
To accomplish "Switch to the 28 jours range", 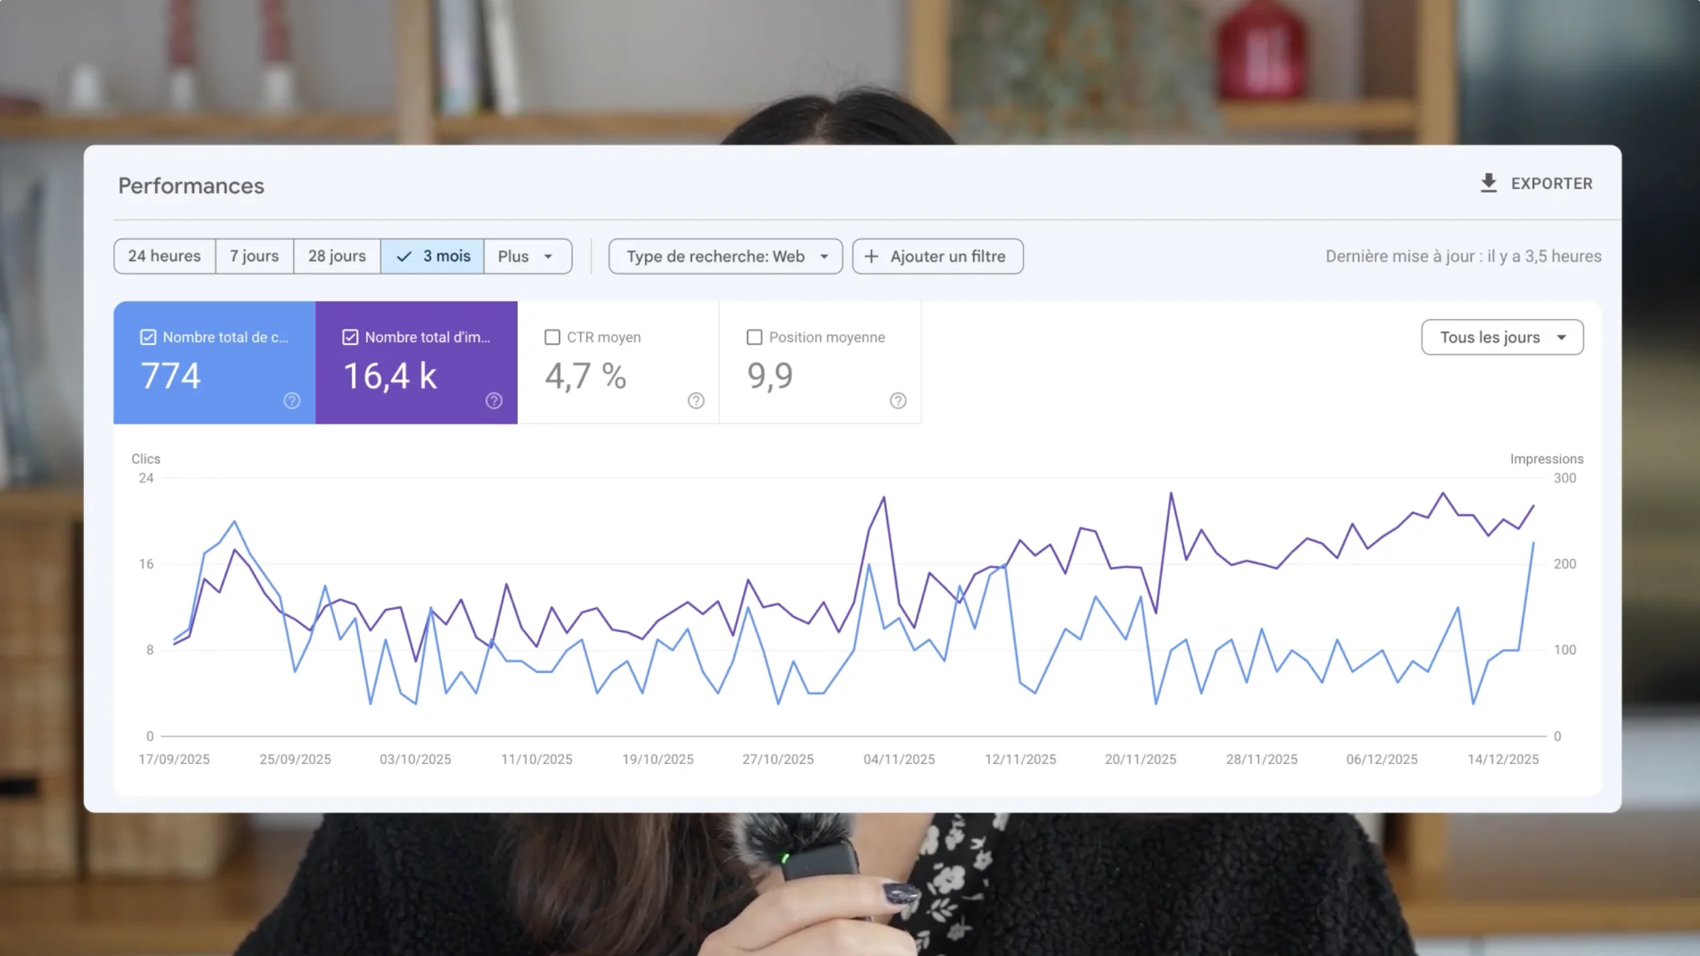I will (337, 256).
